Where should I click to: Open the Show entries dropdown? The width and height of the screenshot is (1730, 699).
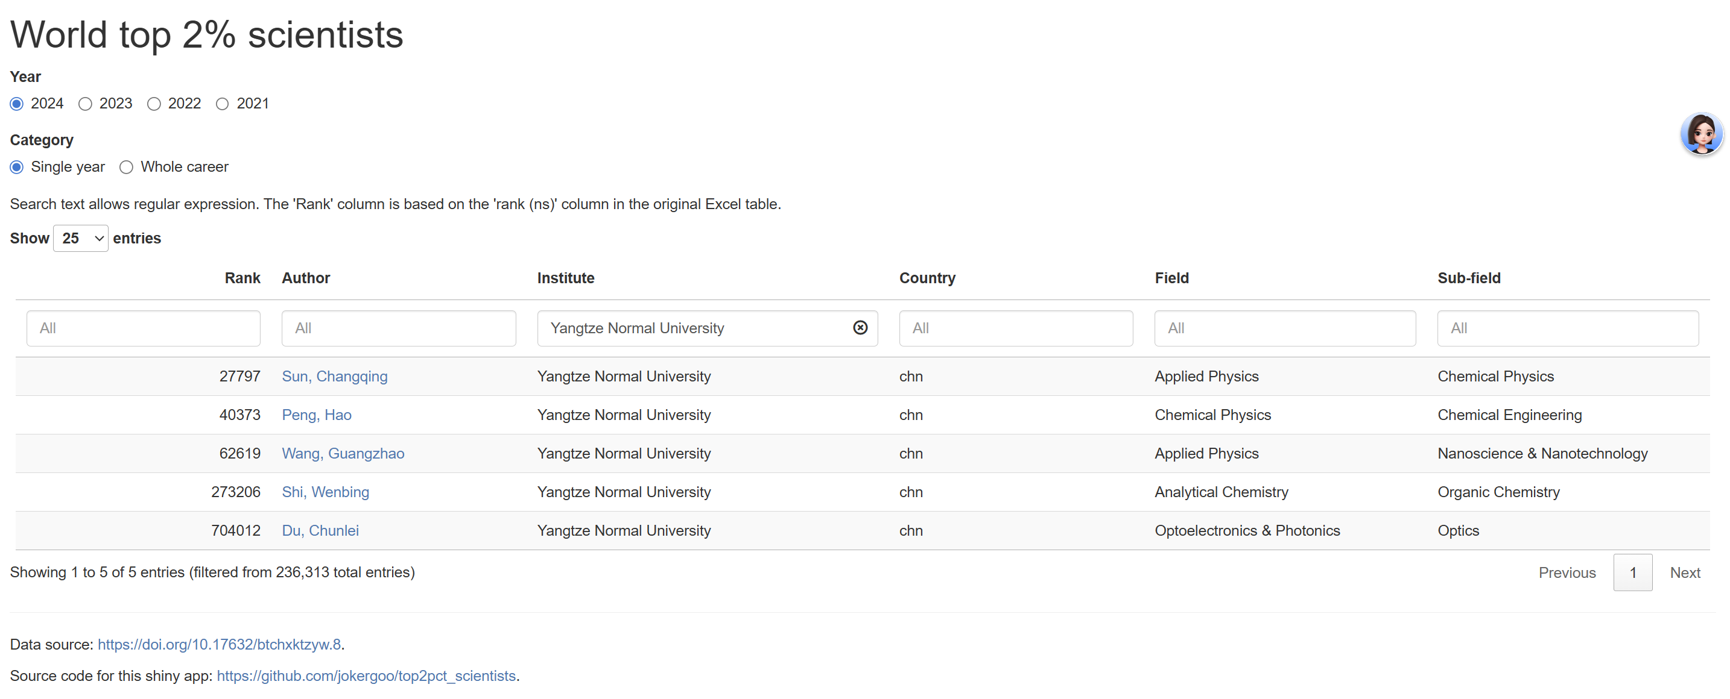coord(81,238)
